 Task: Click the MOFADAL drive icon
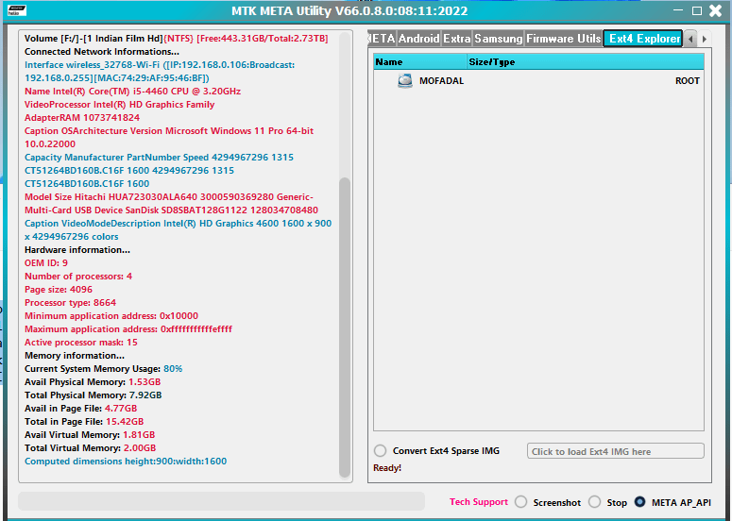click(405, 80)
